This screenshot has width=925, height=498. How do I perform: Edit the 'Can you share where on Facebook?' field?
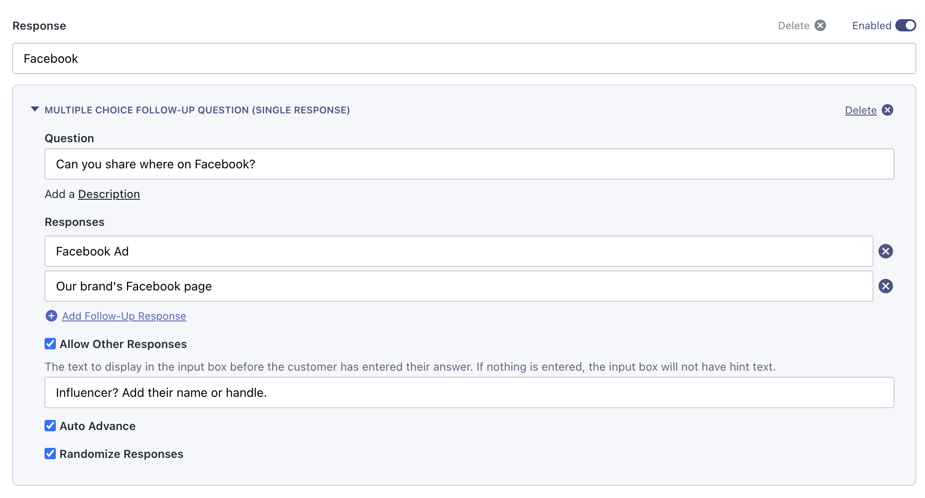coord(469,164)
